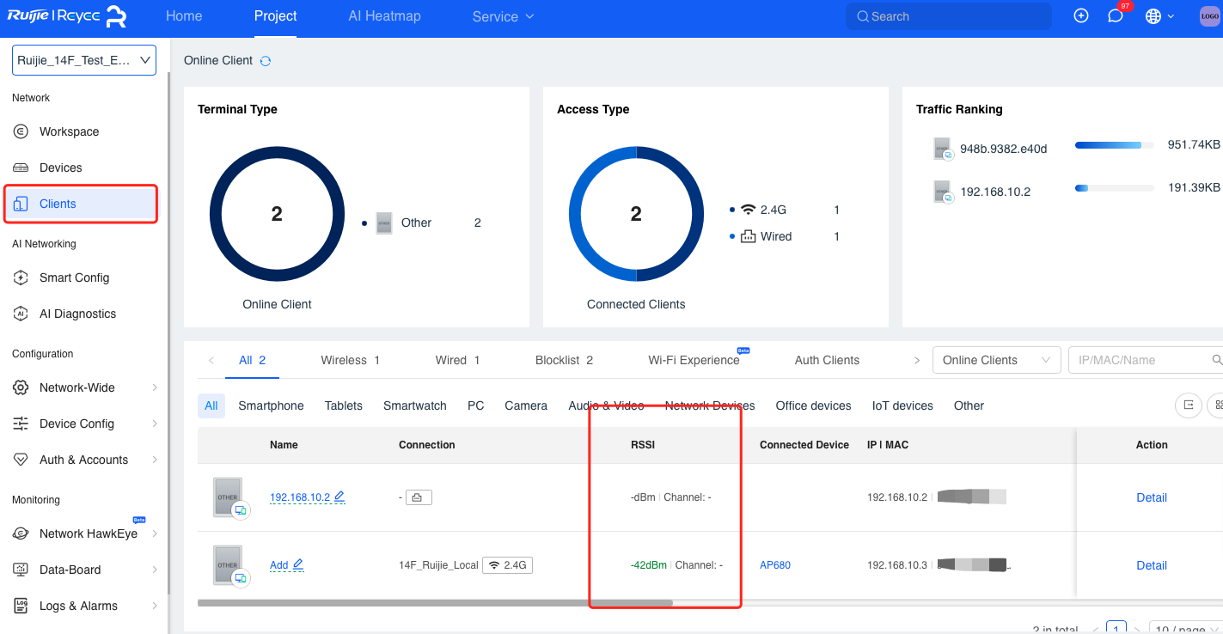Click edit pencil next to 192.168.10.2

pyautogui.click(x=339, y=497)
